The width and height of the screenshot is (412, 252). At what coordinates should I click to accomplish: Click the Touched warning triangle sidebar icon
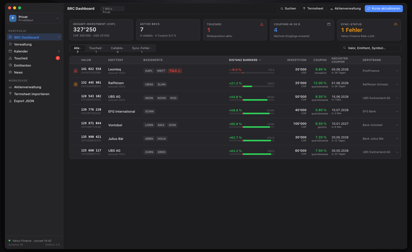coord(10,58)
